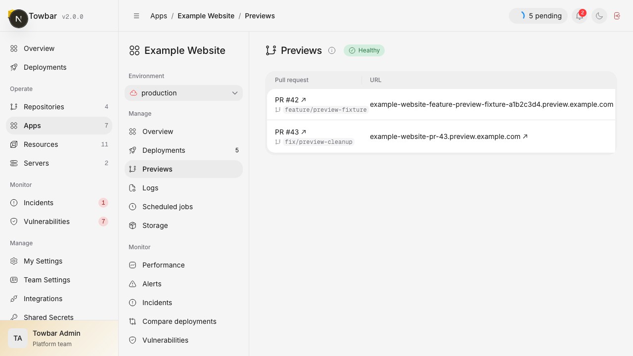
Task: Click the Towbar v2.0.0 version label
Action: pos(73,16)
